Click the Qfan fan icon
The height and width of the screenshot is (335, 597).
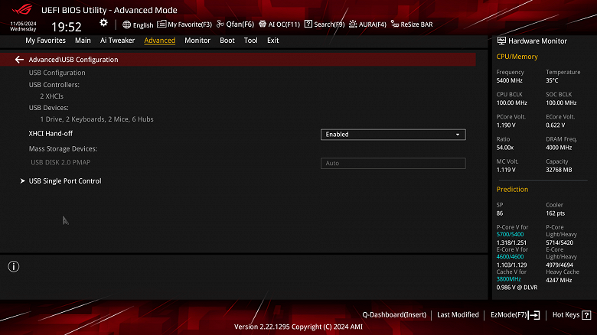click(220, 24)
